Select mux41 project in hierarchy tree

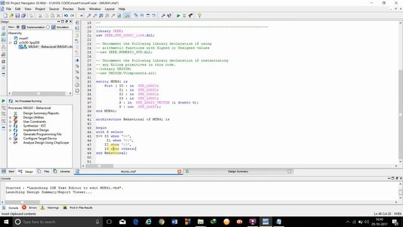(23, 38)
